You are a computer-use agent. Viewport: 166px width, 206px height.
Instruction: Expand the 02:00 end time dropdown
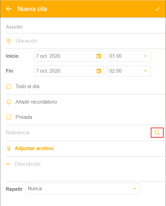pyautogui.click(x=129, y=71)
